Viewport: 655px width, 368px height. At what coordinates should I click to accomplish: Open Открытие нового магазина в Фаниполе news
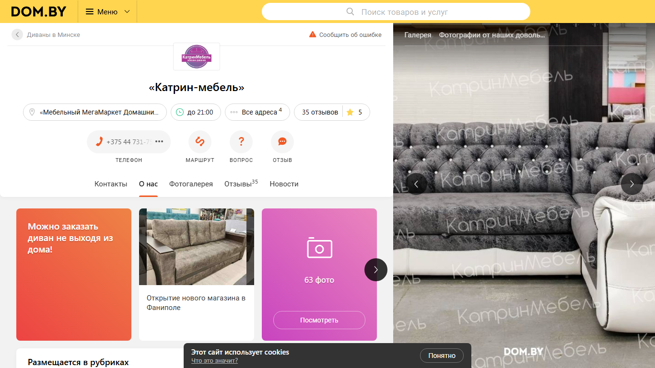196,303
